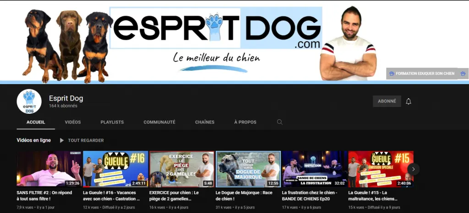
Task: Open the Dogue de Majorque thumbnail
Action: [248, 169]
